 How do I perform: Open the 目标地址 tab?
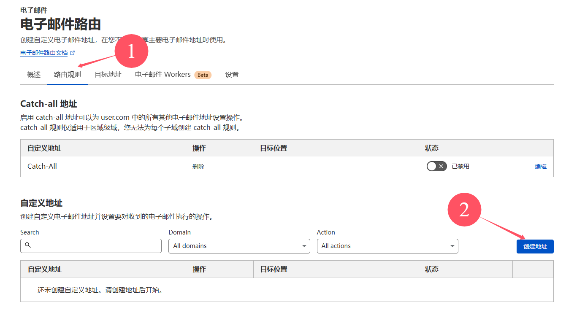[108, 75]
